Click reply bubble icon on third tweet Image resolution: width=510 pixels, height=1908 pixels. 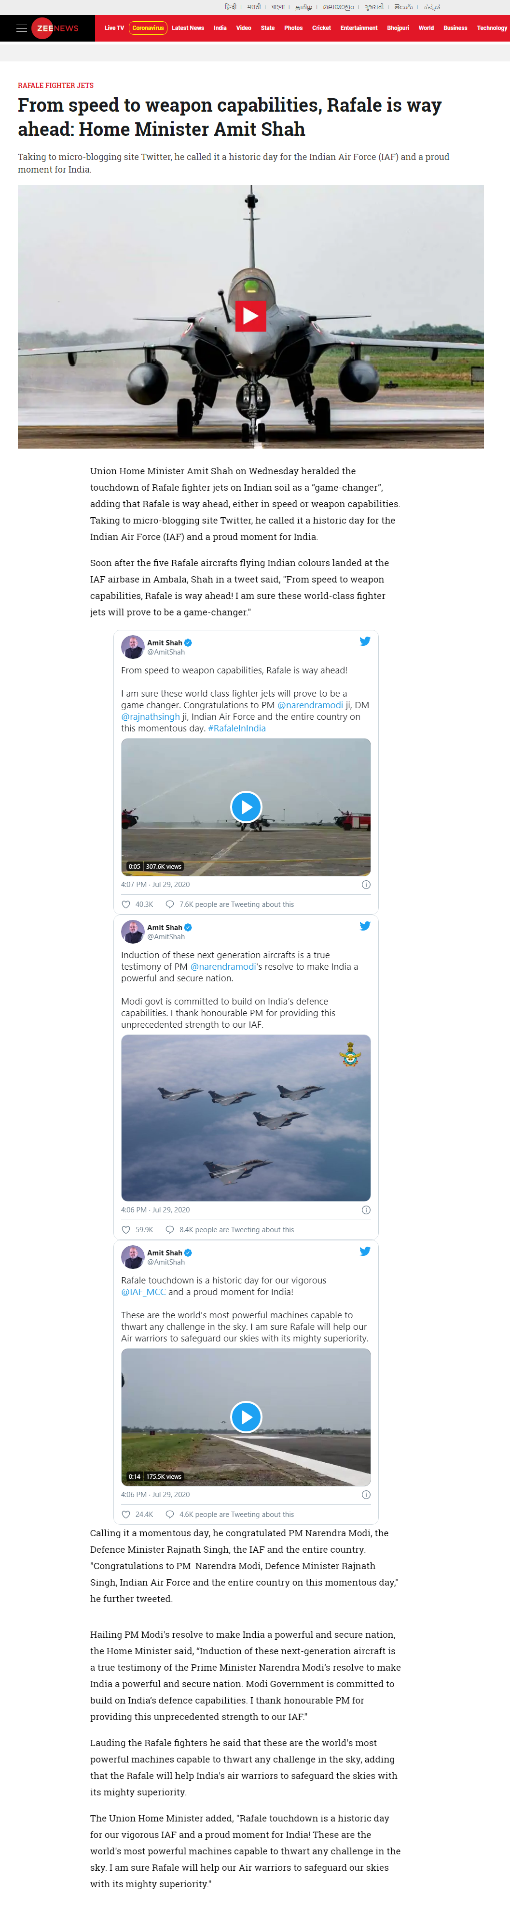[170, 1515]
